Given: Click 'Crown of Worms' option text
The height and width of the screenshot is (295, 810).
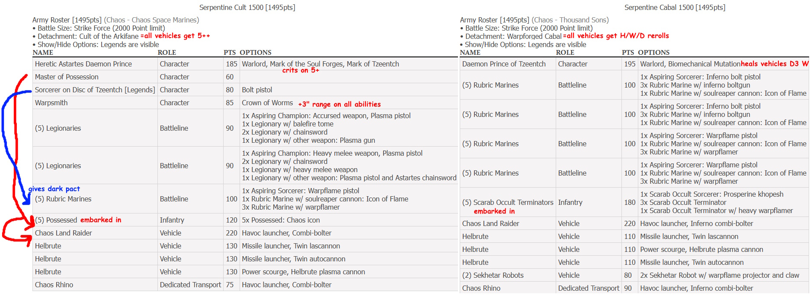Looking at the screenshot, I should pos(267,103).
